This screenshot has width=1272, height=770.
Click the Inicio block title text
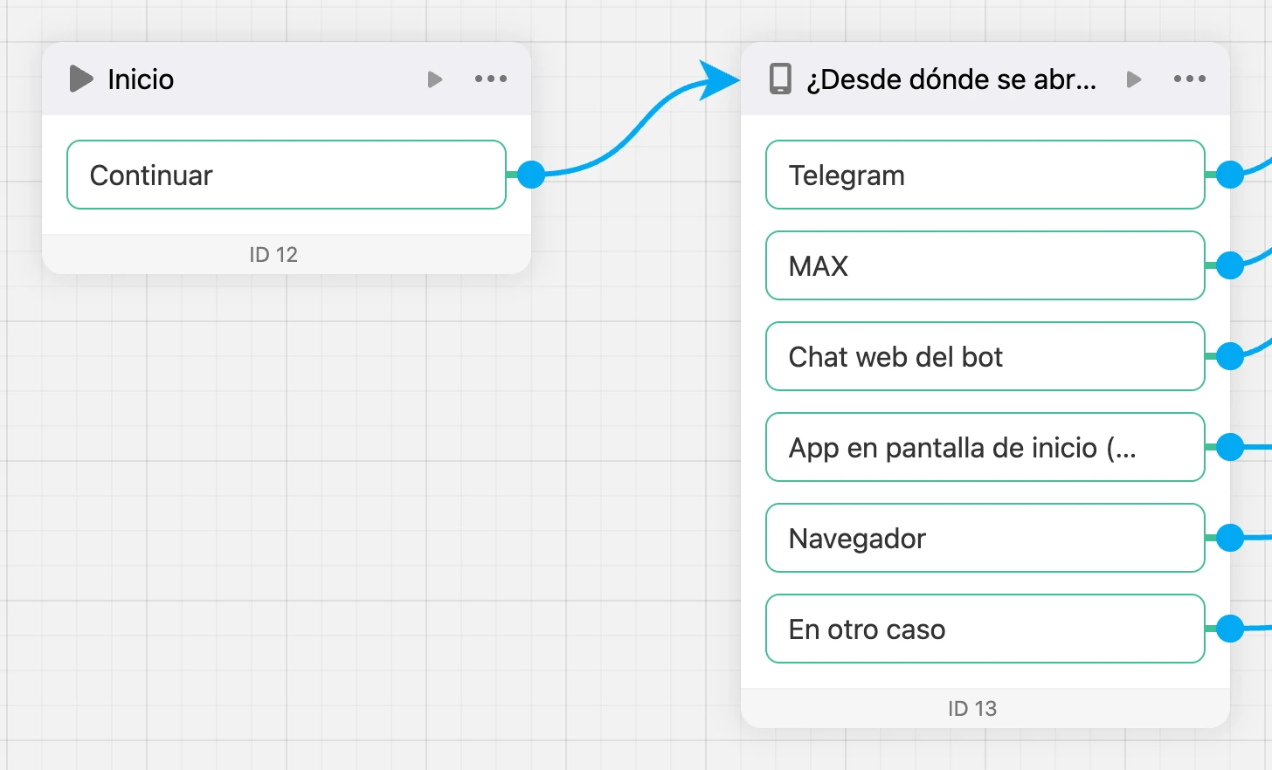click(141, 79)
